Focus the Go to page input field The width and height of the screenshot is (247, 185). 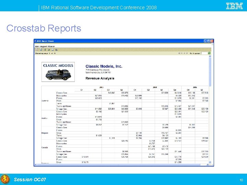pos(204,53)
